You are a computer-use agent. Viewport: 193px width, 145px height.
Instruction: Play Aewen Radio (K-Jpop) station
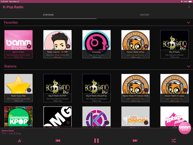(174, 88)
